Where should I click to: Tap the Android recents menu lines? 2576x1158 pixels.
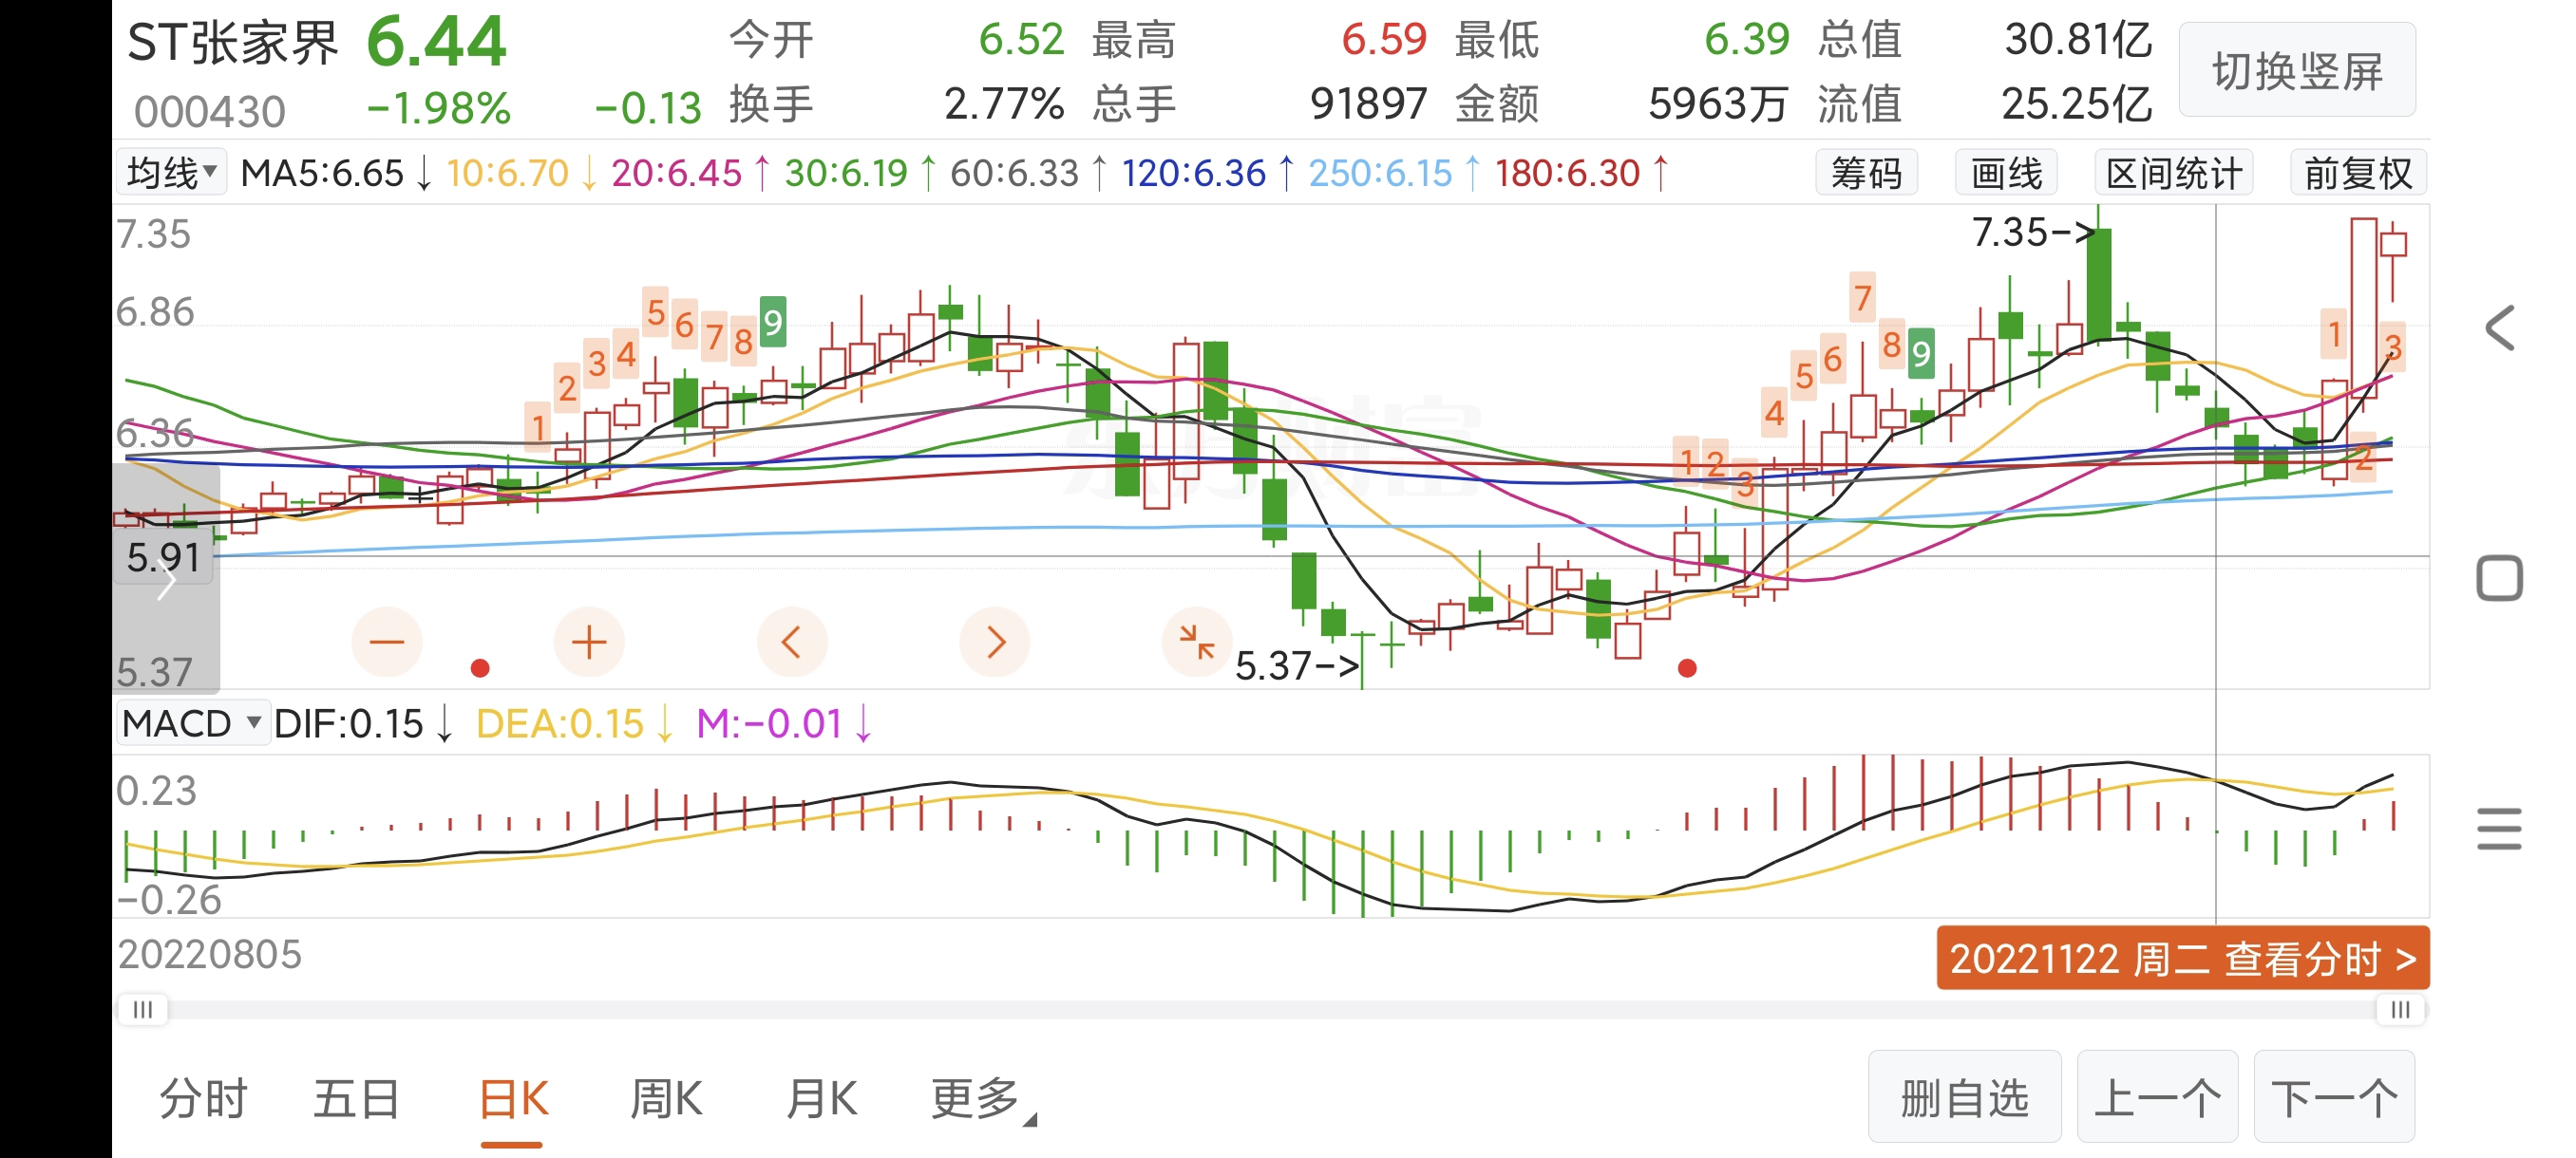point(2500,830)
